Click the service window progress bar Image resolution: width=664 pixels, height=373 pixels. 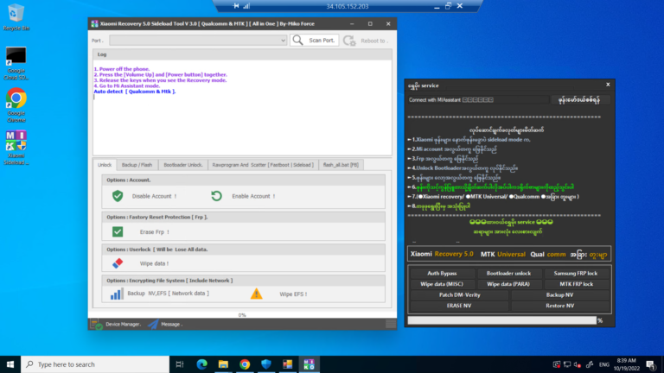501,320
